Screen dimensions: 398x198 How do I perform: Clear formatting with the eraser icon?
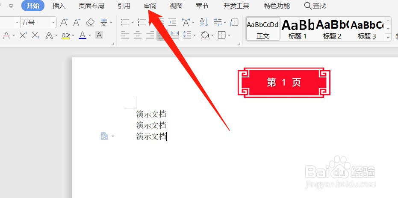click(x=90, y=22)
